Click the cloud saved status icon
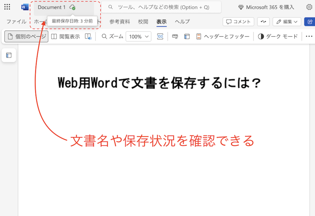The image size is (315, 216). pyautogui.click(x=72, y=7)
